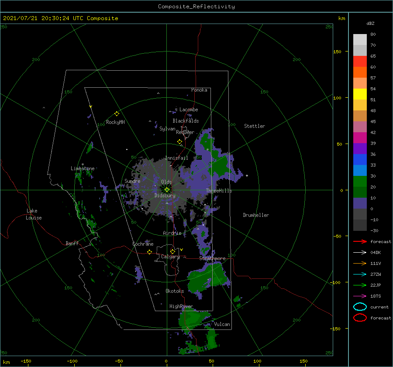
Task: Click the yellow diamond marker below RedDeer
Action: tap(180, 142)
